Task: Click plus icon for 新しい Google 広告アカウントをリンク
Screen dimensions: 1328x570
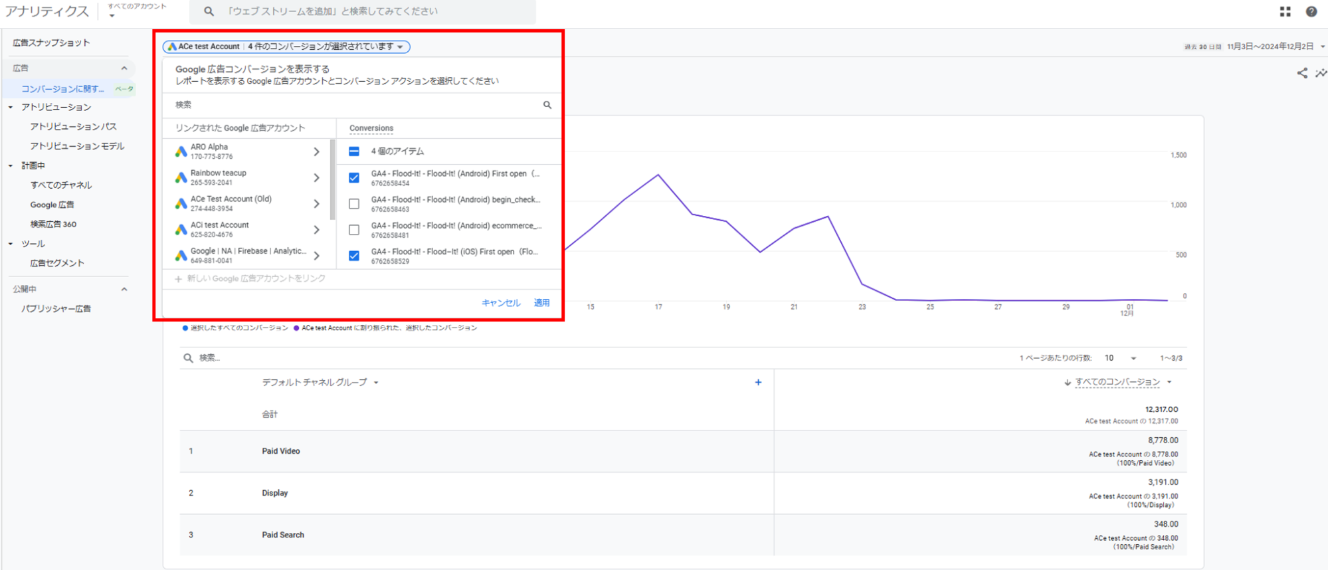Action: (x=178, y=279)
